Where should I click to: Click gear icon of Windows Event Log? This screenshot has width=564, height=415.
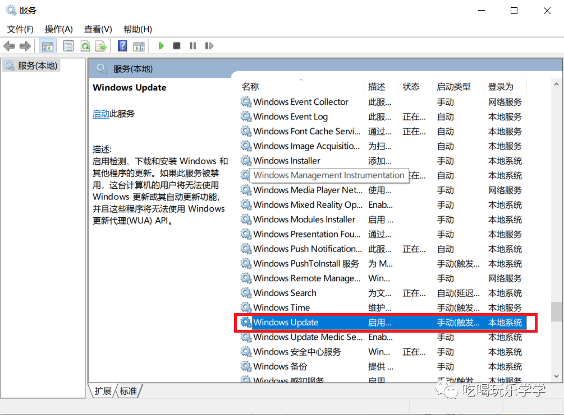246,116
